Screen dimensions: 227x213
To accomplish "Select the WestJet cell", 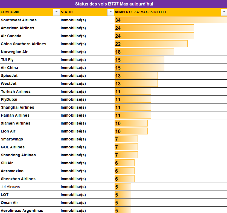I will pos(30,84).
